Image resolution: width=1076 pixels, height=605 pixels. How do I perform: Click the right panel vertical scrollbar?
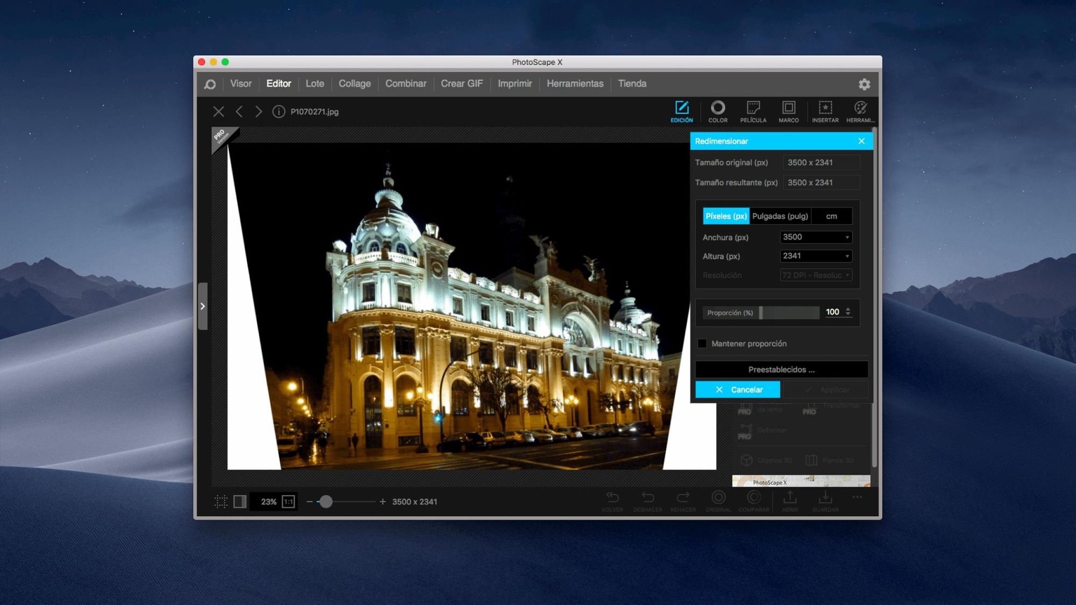pyautogui.click(x=874, y=297)
